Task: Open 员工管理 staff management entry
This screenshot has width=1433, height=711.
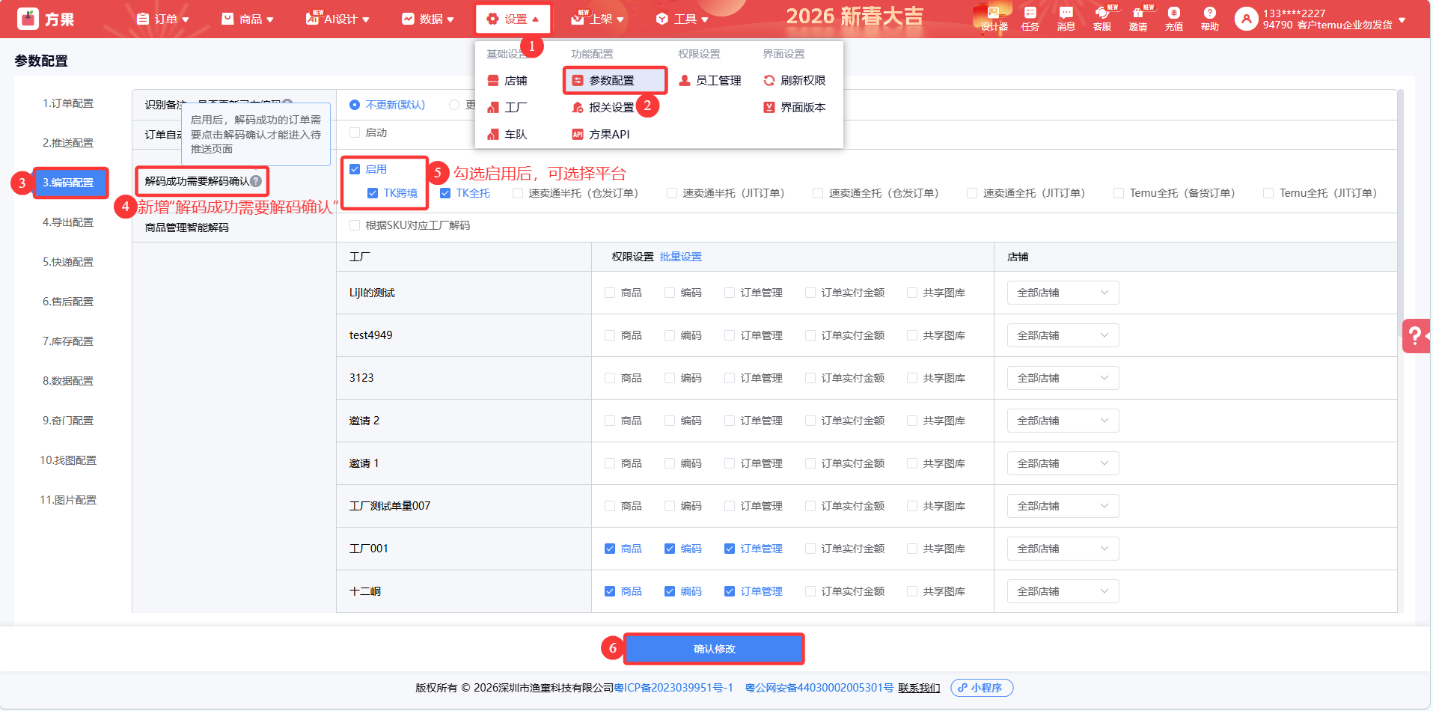Action: [x=709, y=80]
